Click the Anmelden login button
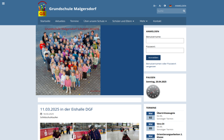This screenshot has height=140, width=224. point(153,57)
